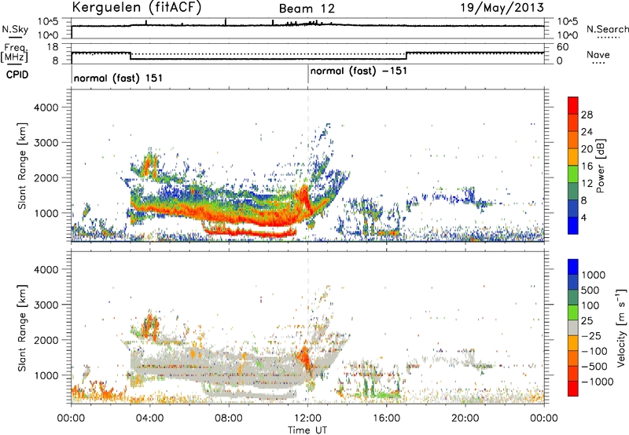This screenshot has height=435, width=629.
Task: Click the 'Beam 12' label
Action: [307, 9]
